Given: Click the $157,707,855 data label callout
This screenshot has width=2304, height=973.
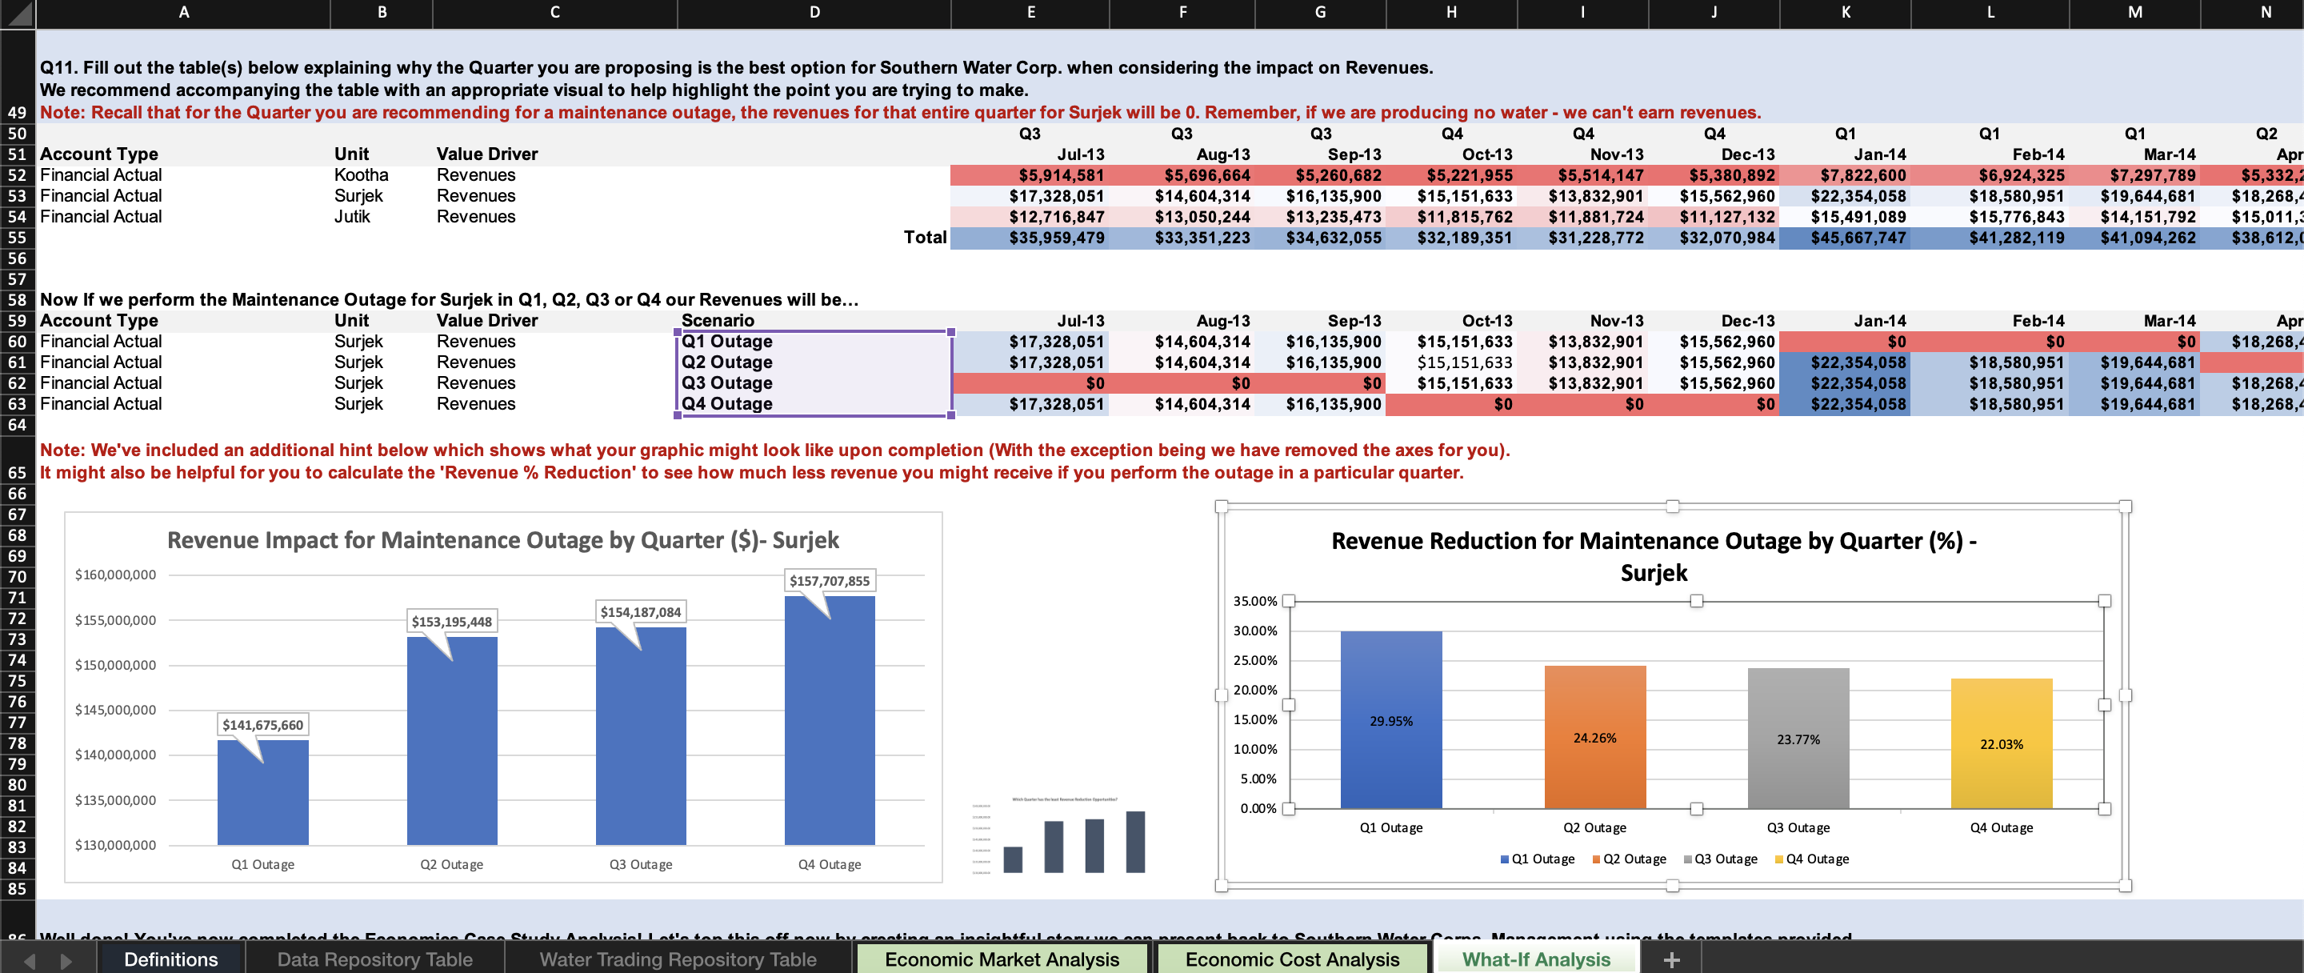Looking at the screenshot, I should tap(831, 579).
